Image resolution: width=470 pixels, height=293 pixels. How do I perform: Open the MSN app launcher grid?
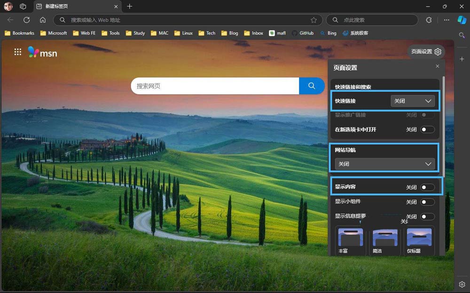pos(18,52)
